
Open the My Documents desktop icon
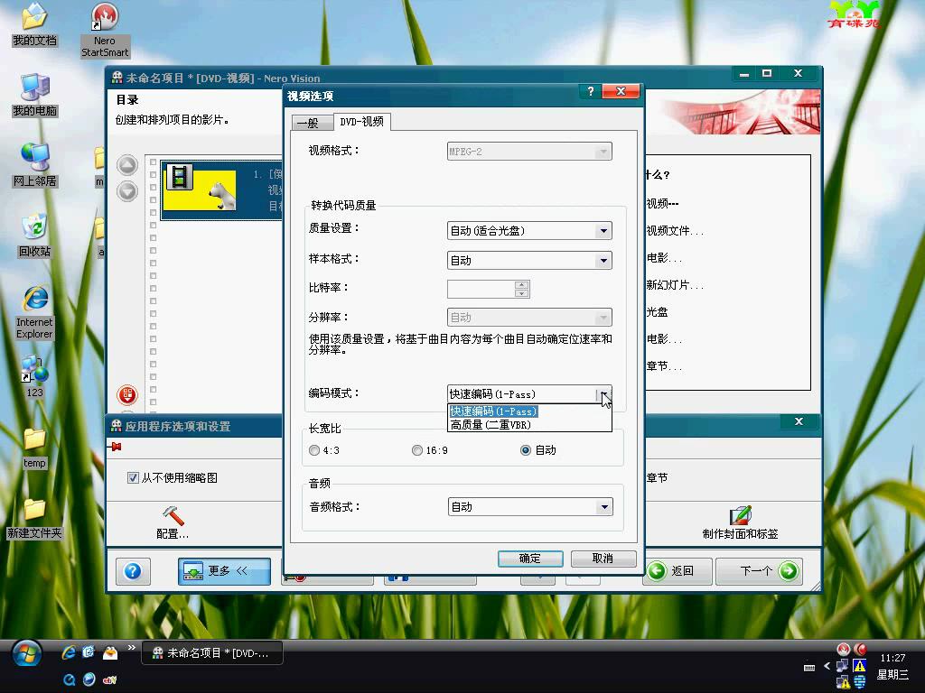click(35, 24)
